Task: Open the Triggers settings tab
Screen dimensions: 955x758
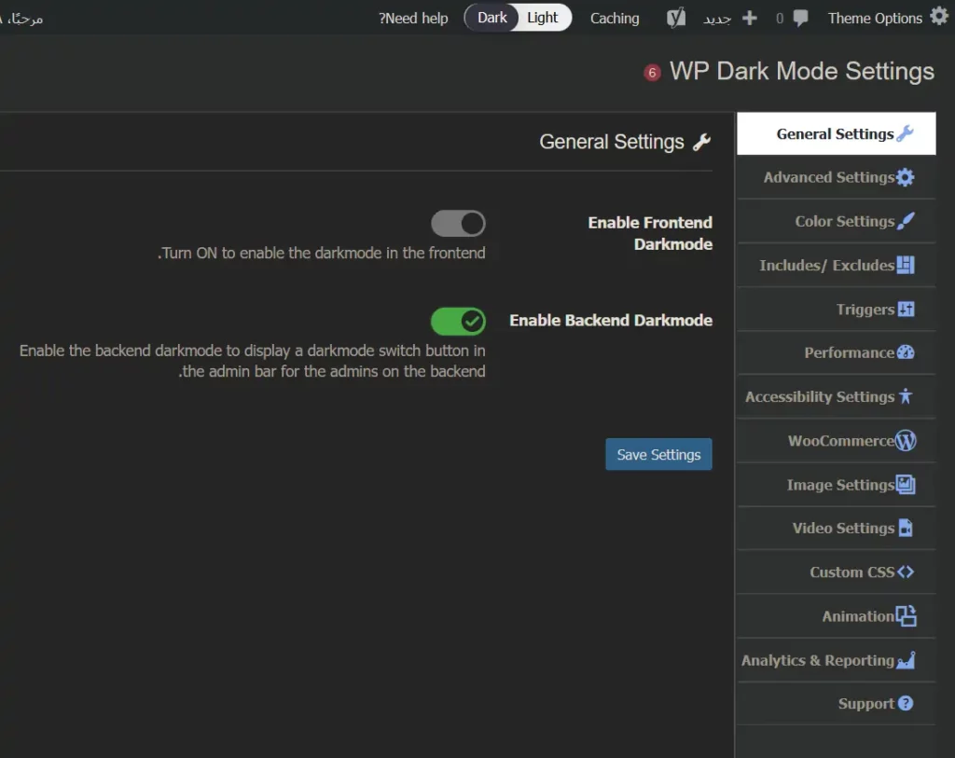Action: (x=865, y=310)
